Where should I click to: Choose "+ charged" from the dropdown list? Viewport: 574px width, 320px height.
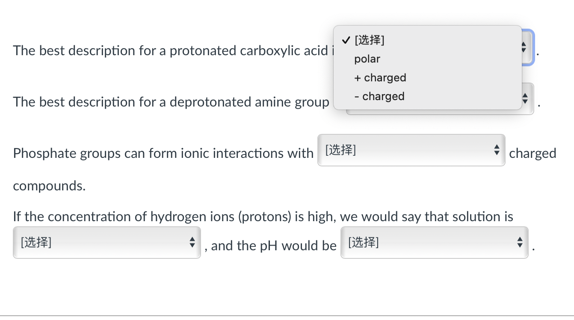[379, 78]
